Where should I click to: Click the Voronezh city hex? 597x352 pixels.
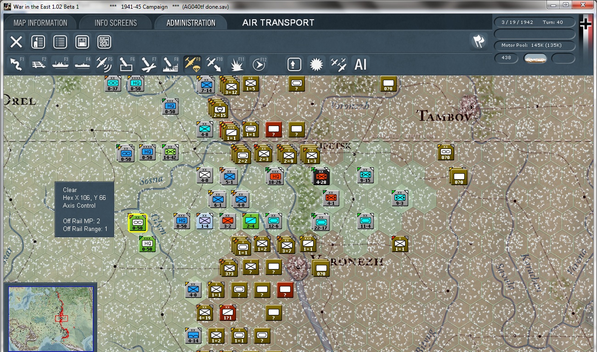(298, 267)
